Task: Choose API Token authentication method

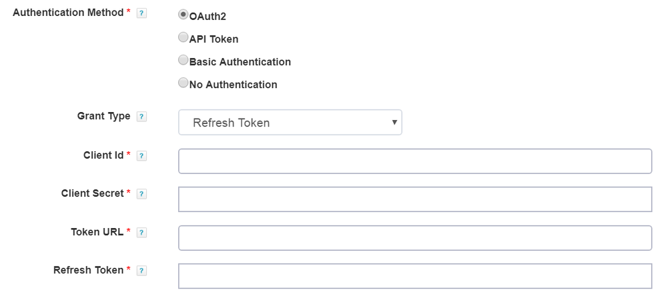Action: click(x=184, y=38)
